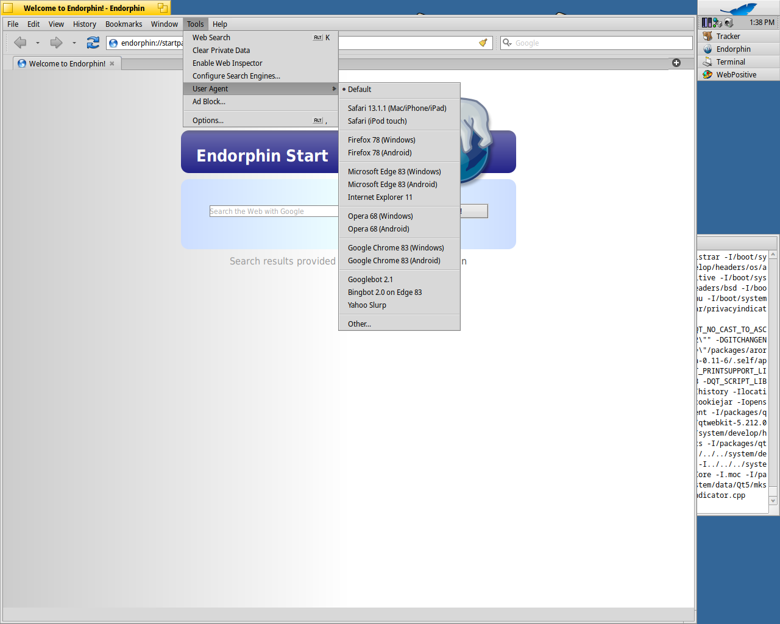Open Configure Search Engines...
Viewport: 780px width, 624px height.
tap(261, 76)
